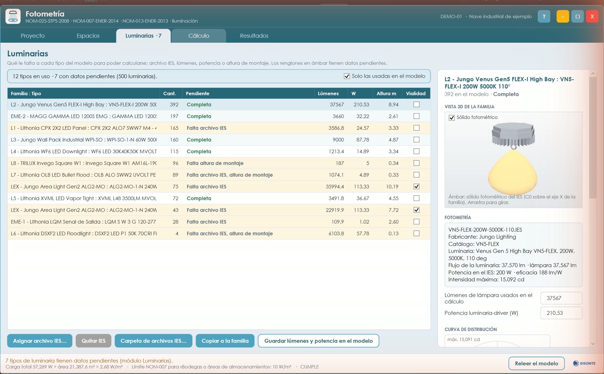Viewport: 604px width, 374px height.
Task: Click the Fotometría luminaire app icon
Action: [13, 17]
